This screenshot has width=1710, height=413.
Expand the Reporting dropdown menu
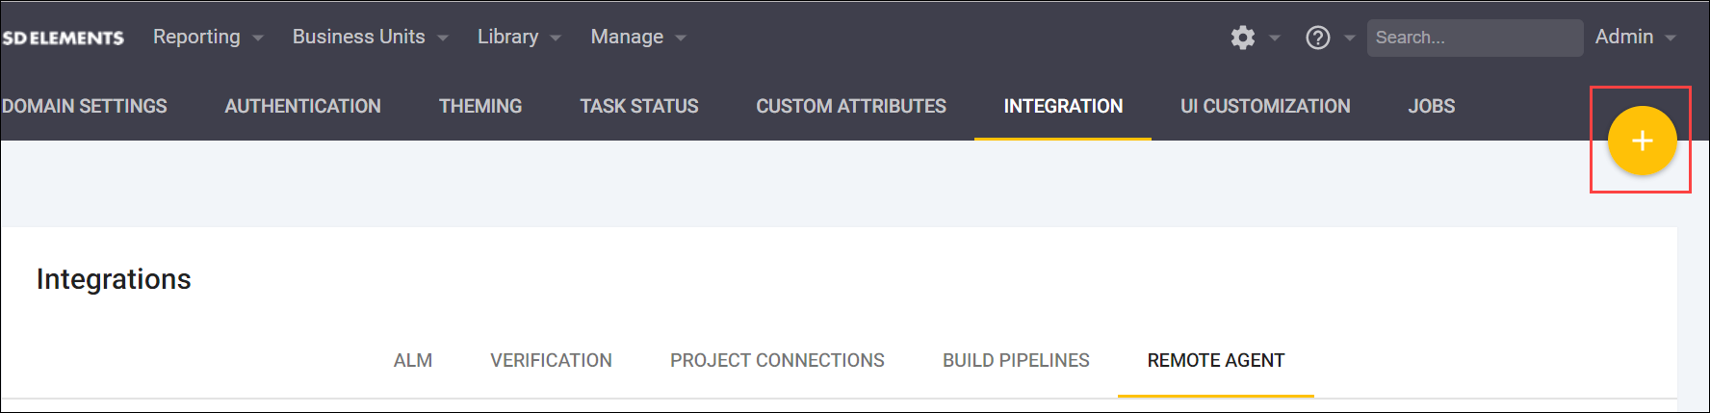tap(207, 37)
